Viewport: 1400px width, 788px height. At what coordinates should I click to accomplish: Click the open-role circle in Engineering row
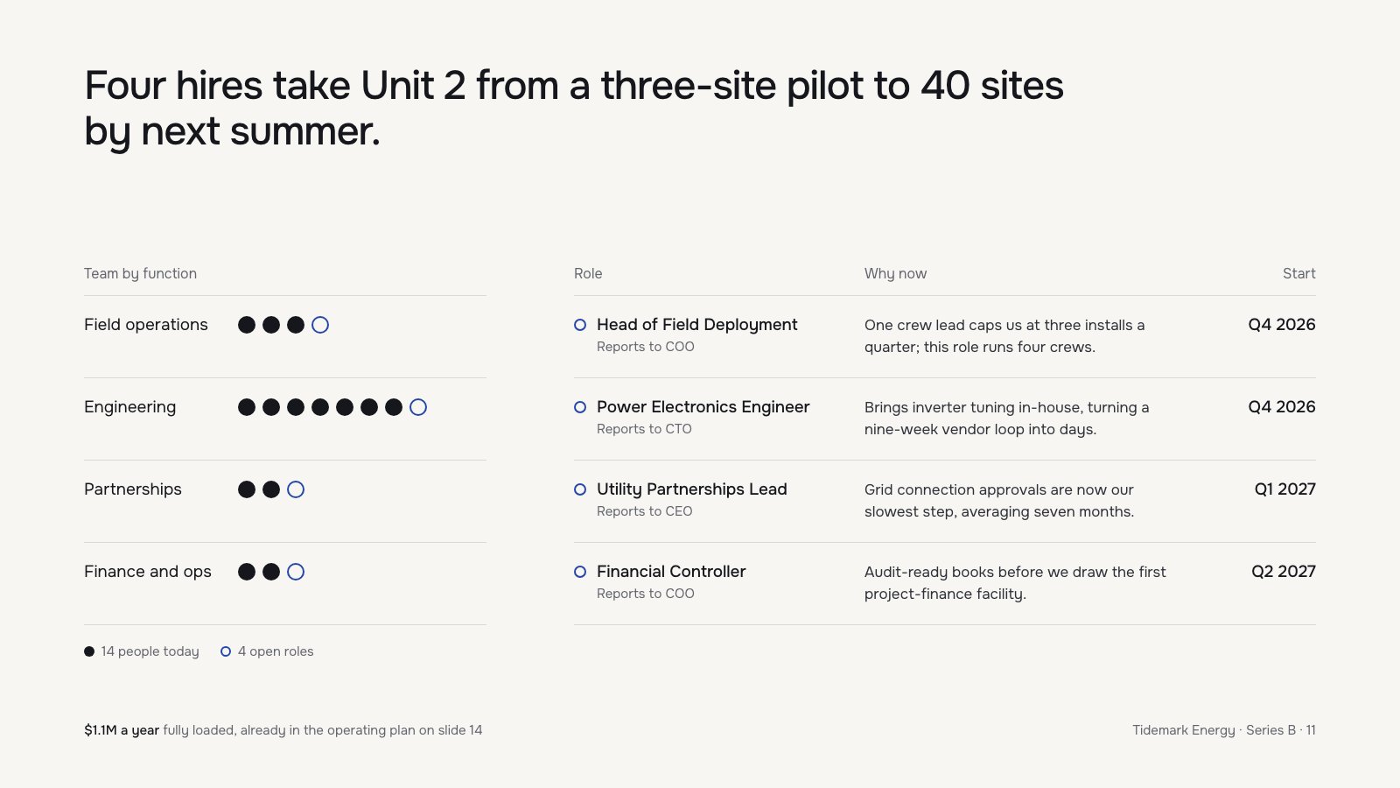[418, 407]
